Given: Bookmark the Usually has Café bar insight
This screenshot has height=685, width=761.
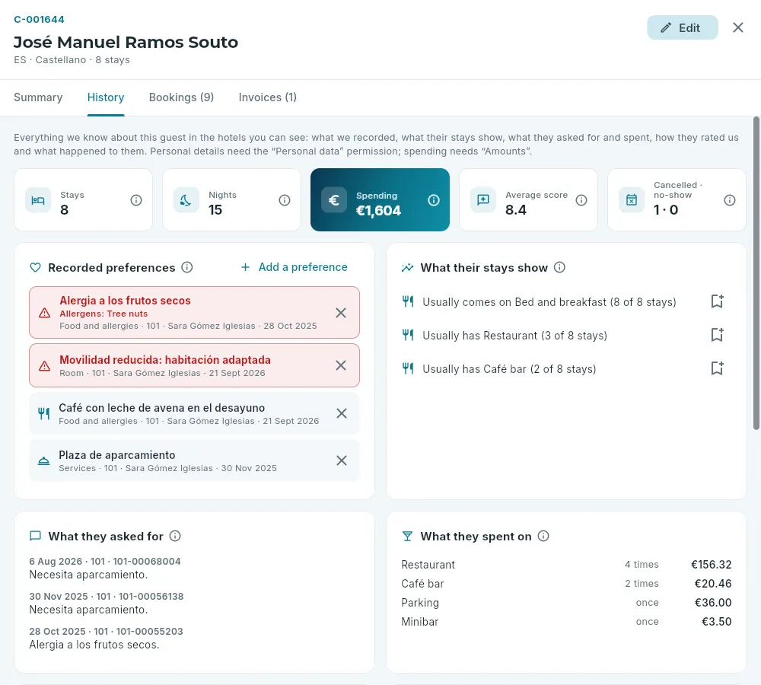Looking at the screenshot, I should 717,368.
